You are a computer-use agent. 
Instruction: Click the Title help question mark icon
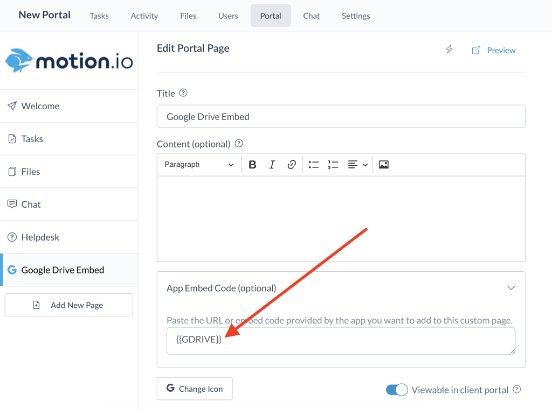pyautogui.click(x=183, y=93)
